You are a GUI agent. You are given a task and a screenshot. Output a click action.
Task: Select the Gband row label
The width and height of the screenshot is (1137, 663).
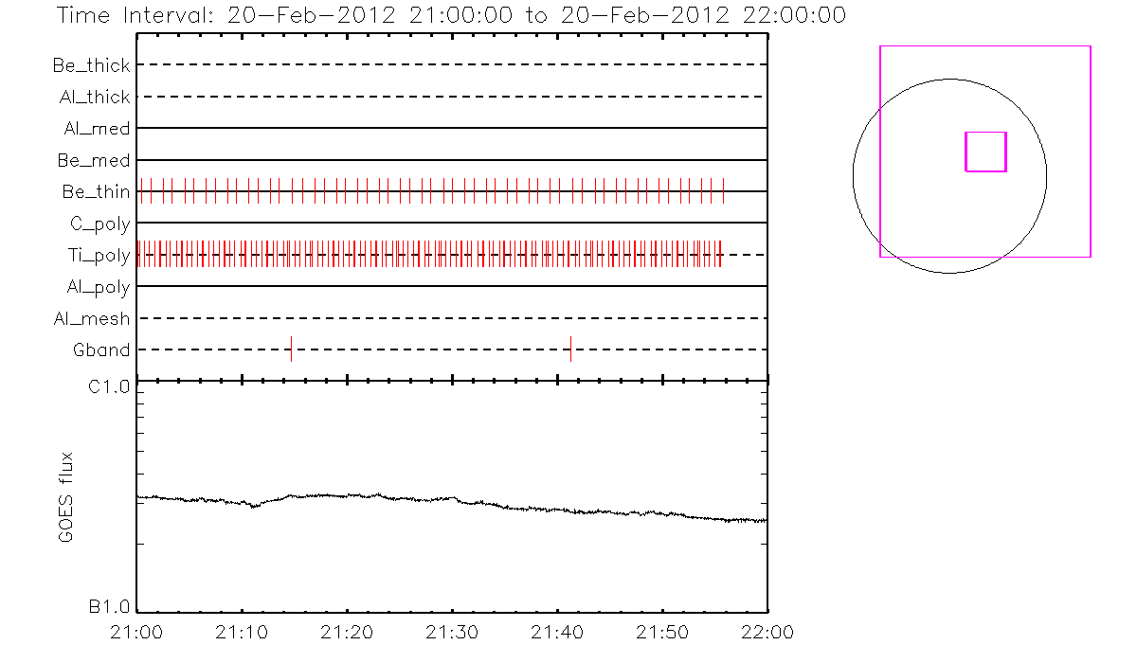click(101, 350)
